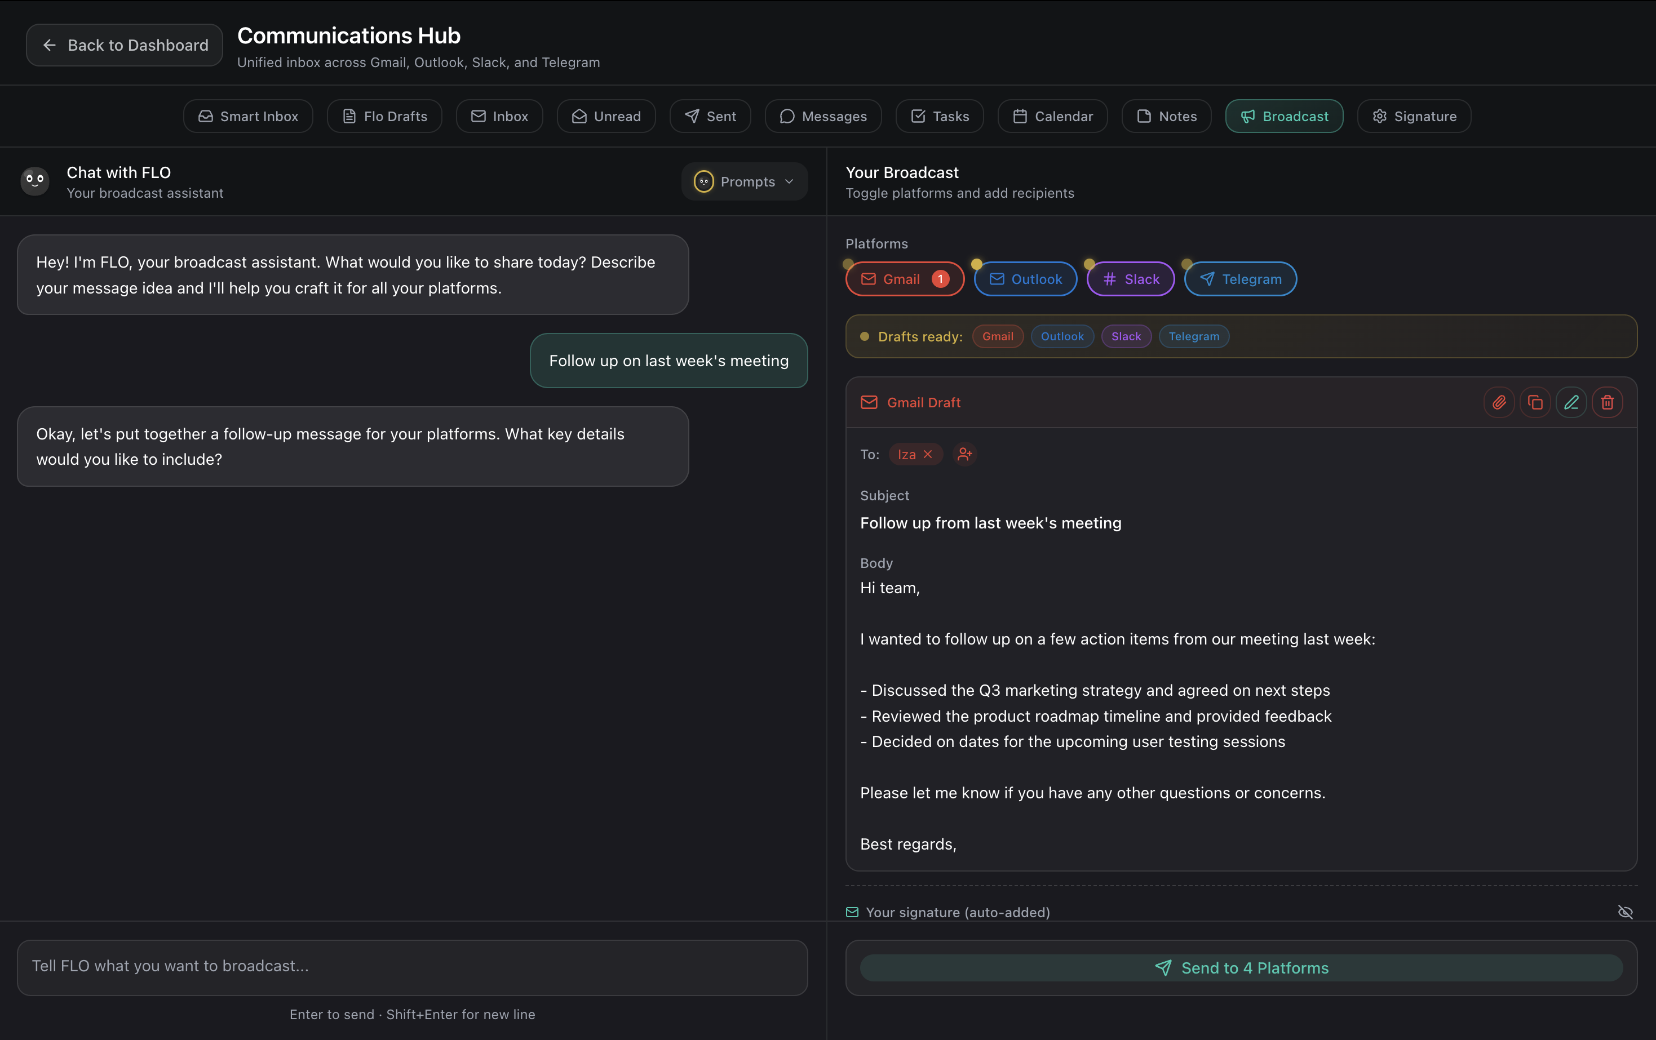Open Prompts using the emoji face icon
1656x1040 pixels.
point(703,181)
